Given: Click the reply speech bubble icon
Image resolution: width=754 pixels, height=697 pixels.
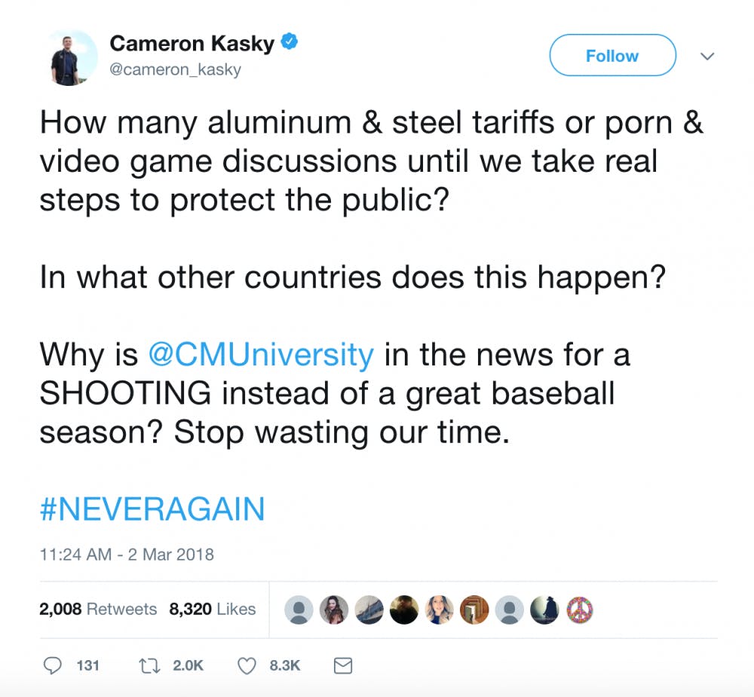Looking at the screenshot, I should 52,665.
